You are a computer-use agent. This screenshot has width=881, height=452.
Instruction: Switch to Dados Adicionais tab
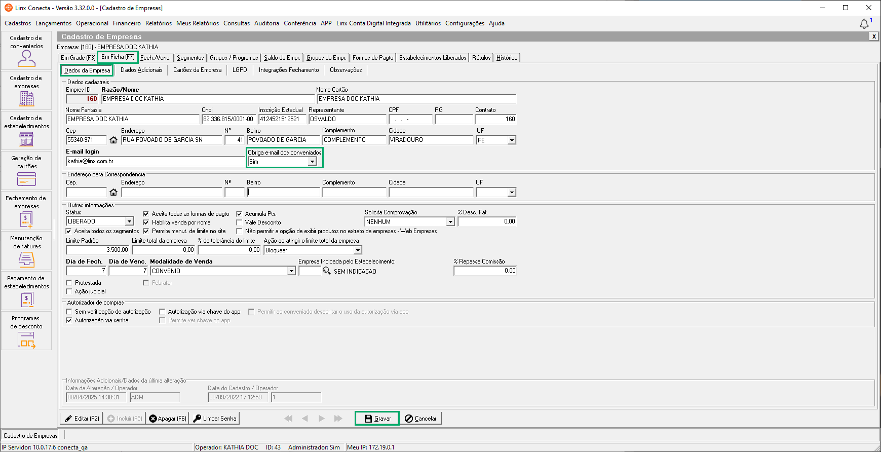coord(141,70)
